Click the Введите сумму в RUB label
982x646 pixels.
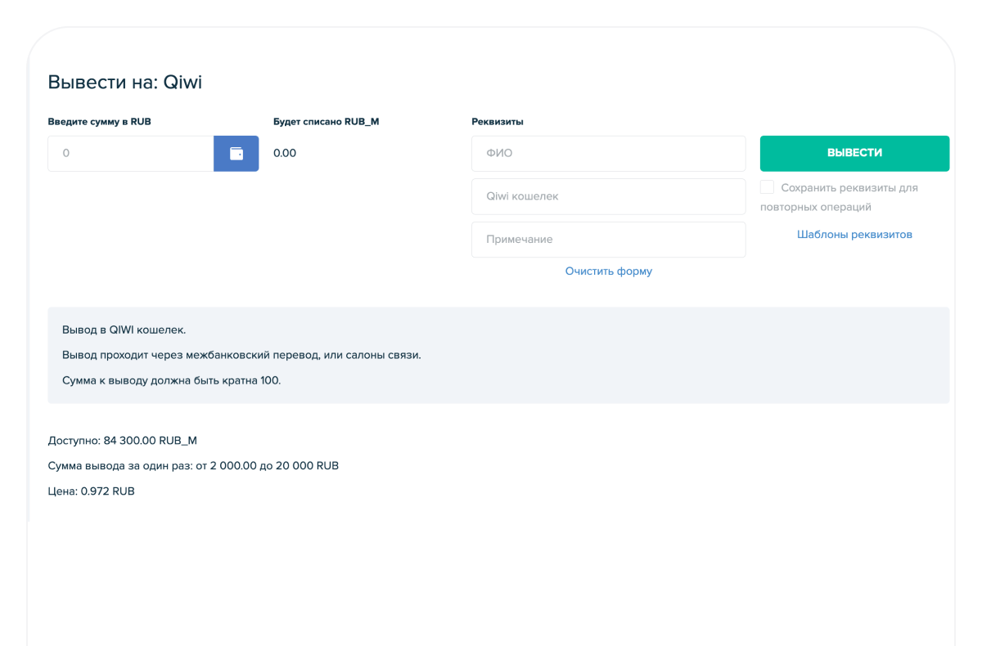(x=99, y=122)
